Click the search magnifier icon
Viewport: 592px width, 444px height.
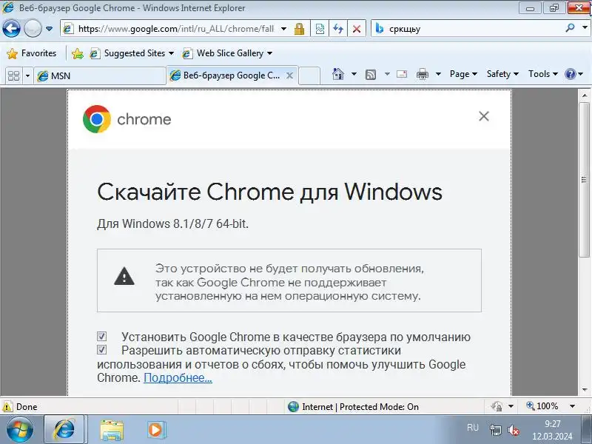[x=571, y=28]
